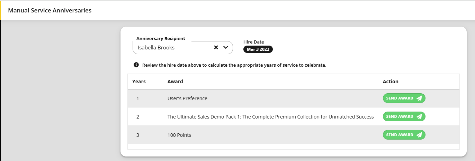The width and height of the screenshot is (475, 161).
Task: Click the Award column header
Action: pos(175,82)
